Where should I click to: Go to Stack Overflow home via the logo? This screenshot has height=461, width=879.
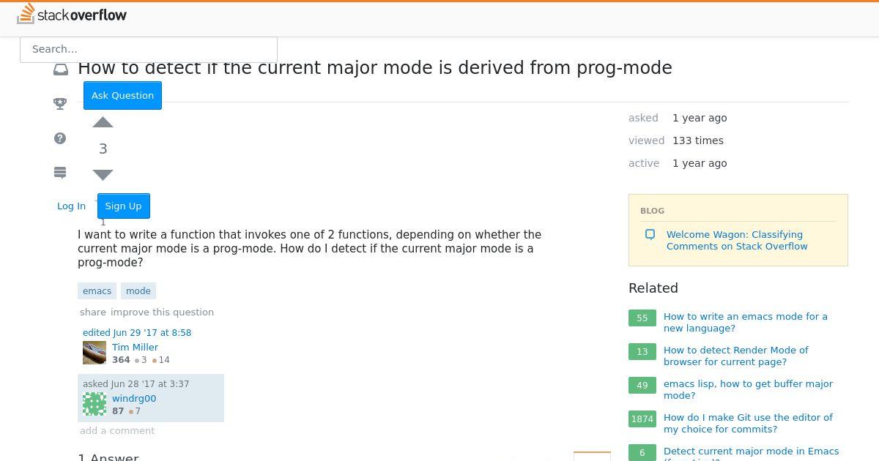coord(72,14)
